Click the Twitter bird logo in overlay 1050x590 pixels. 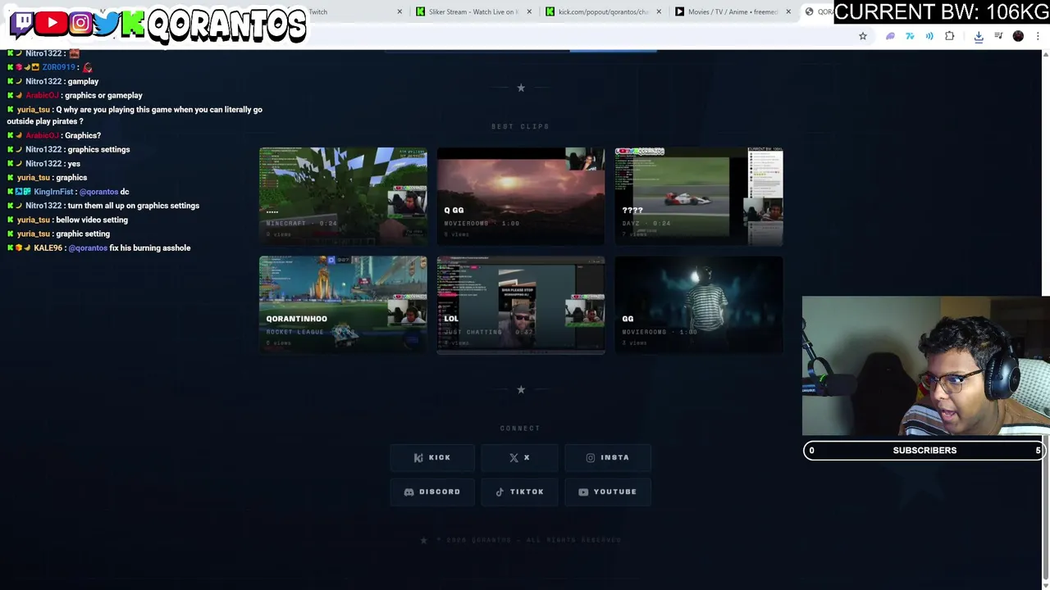point(106,24)
